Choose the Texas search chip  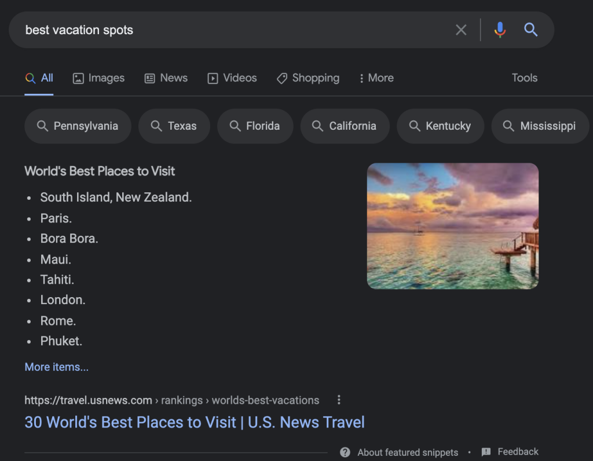(x=174, y=126)
